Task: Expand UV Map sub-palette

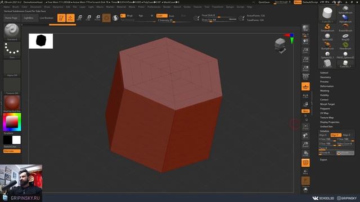Action: [324, 113]
